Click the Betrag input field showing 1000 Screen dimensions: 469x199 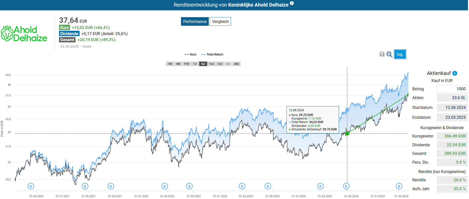point(452,89)
